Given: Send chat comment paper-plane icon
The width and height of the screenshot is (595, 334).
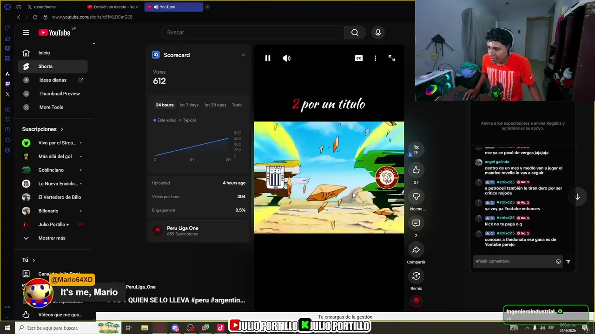Looking at the screenshot, I should [x=568, y=262].
